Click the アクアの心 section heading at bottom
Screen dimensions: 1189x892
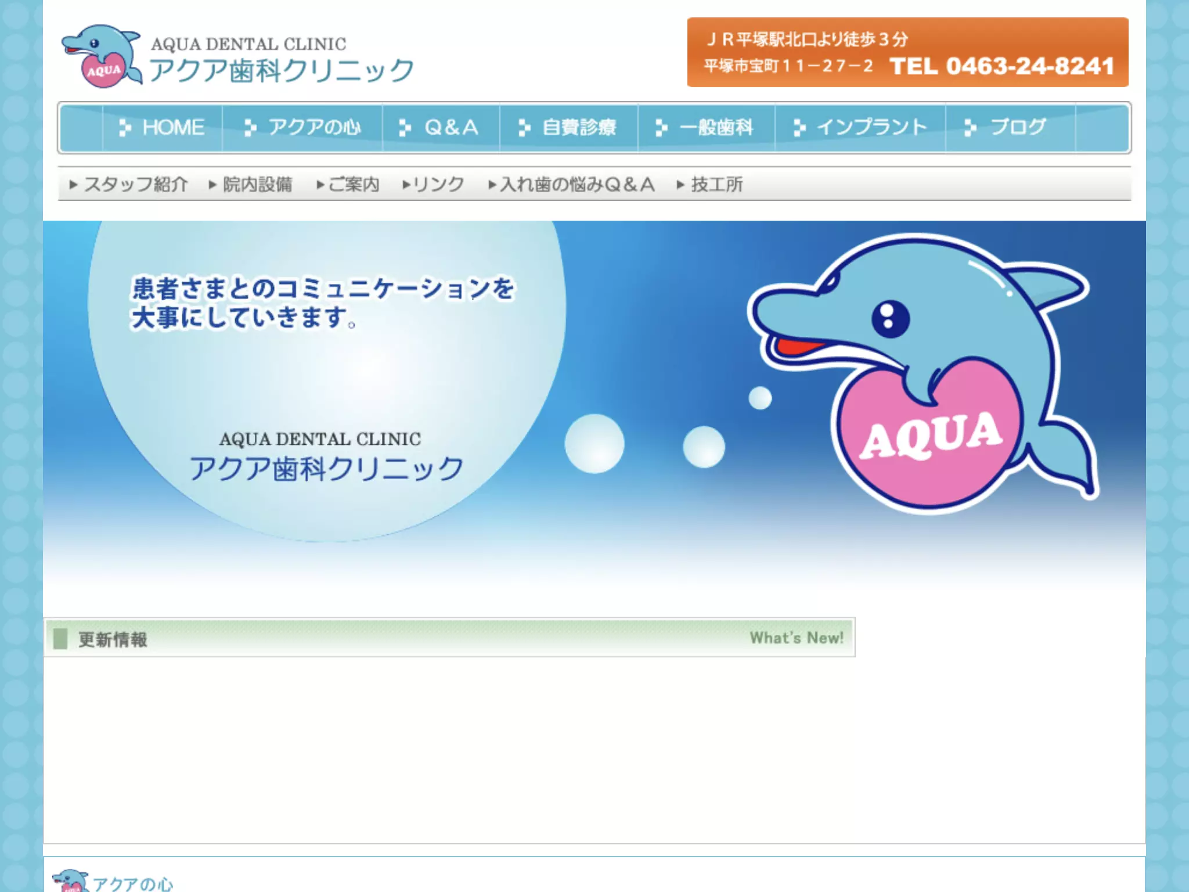point(133,883)
